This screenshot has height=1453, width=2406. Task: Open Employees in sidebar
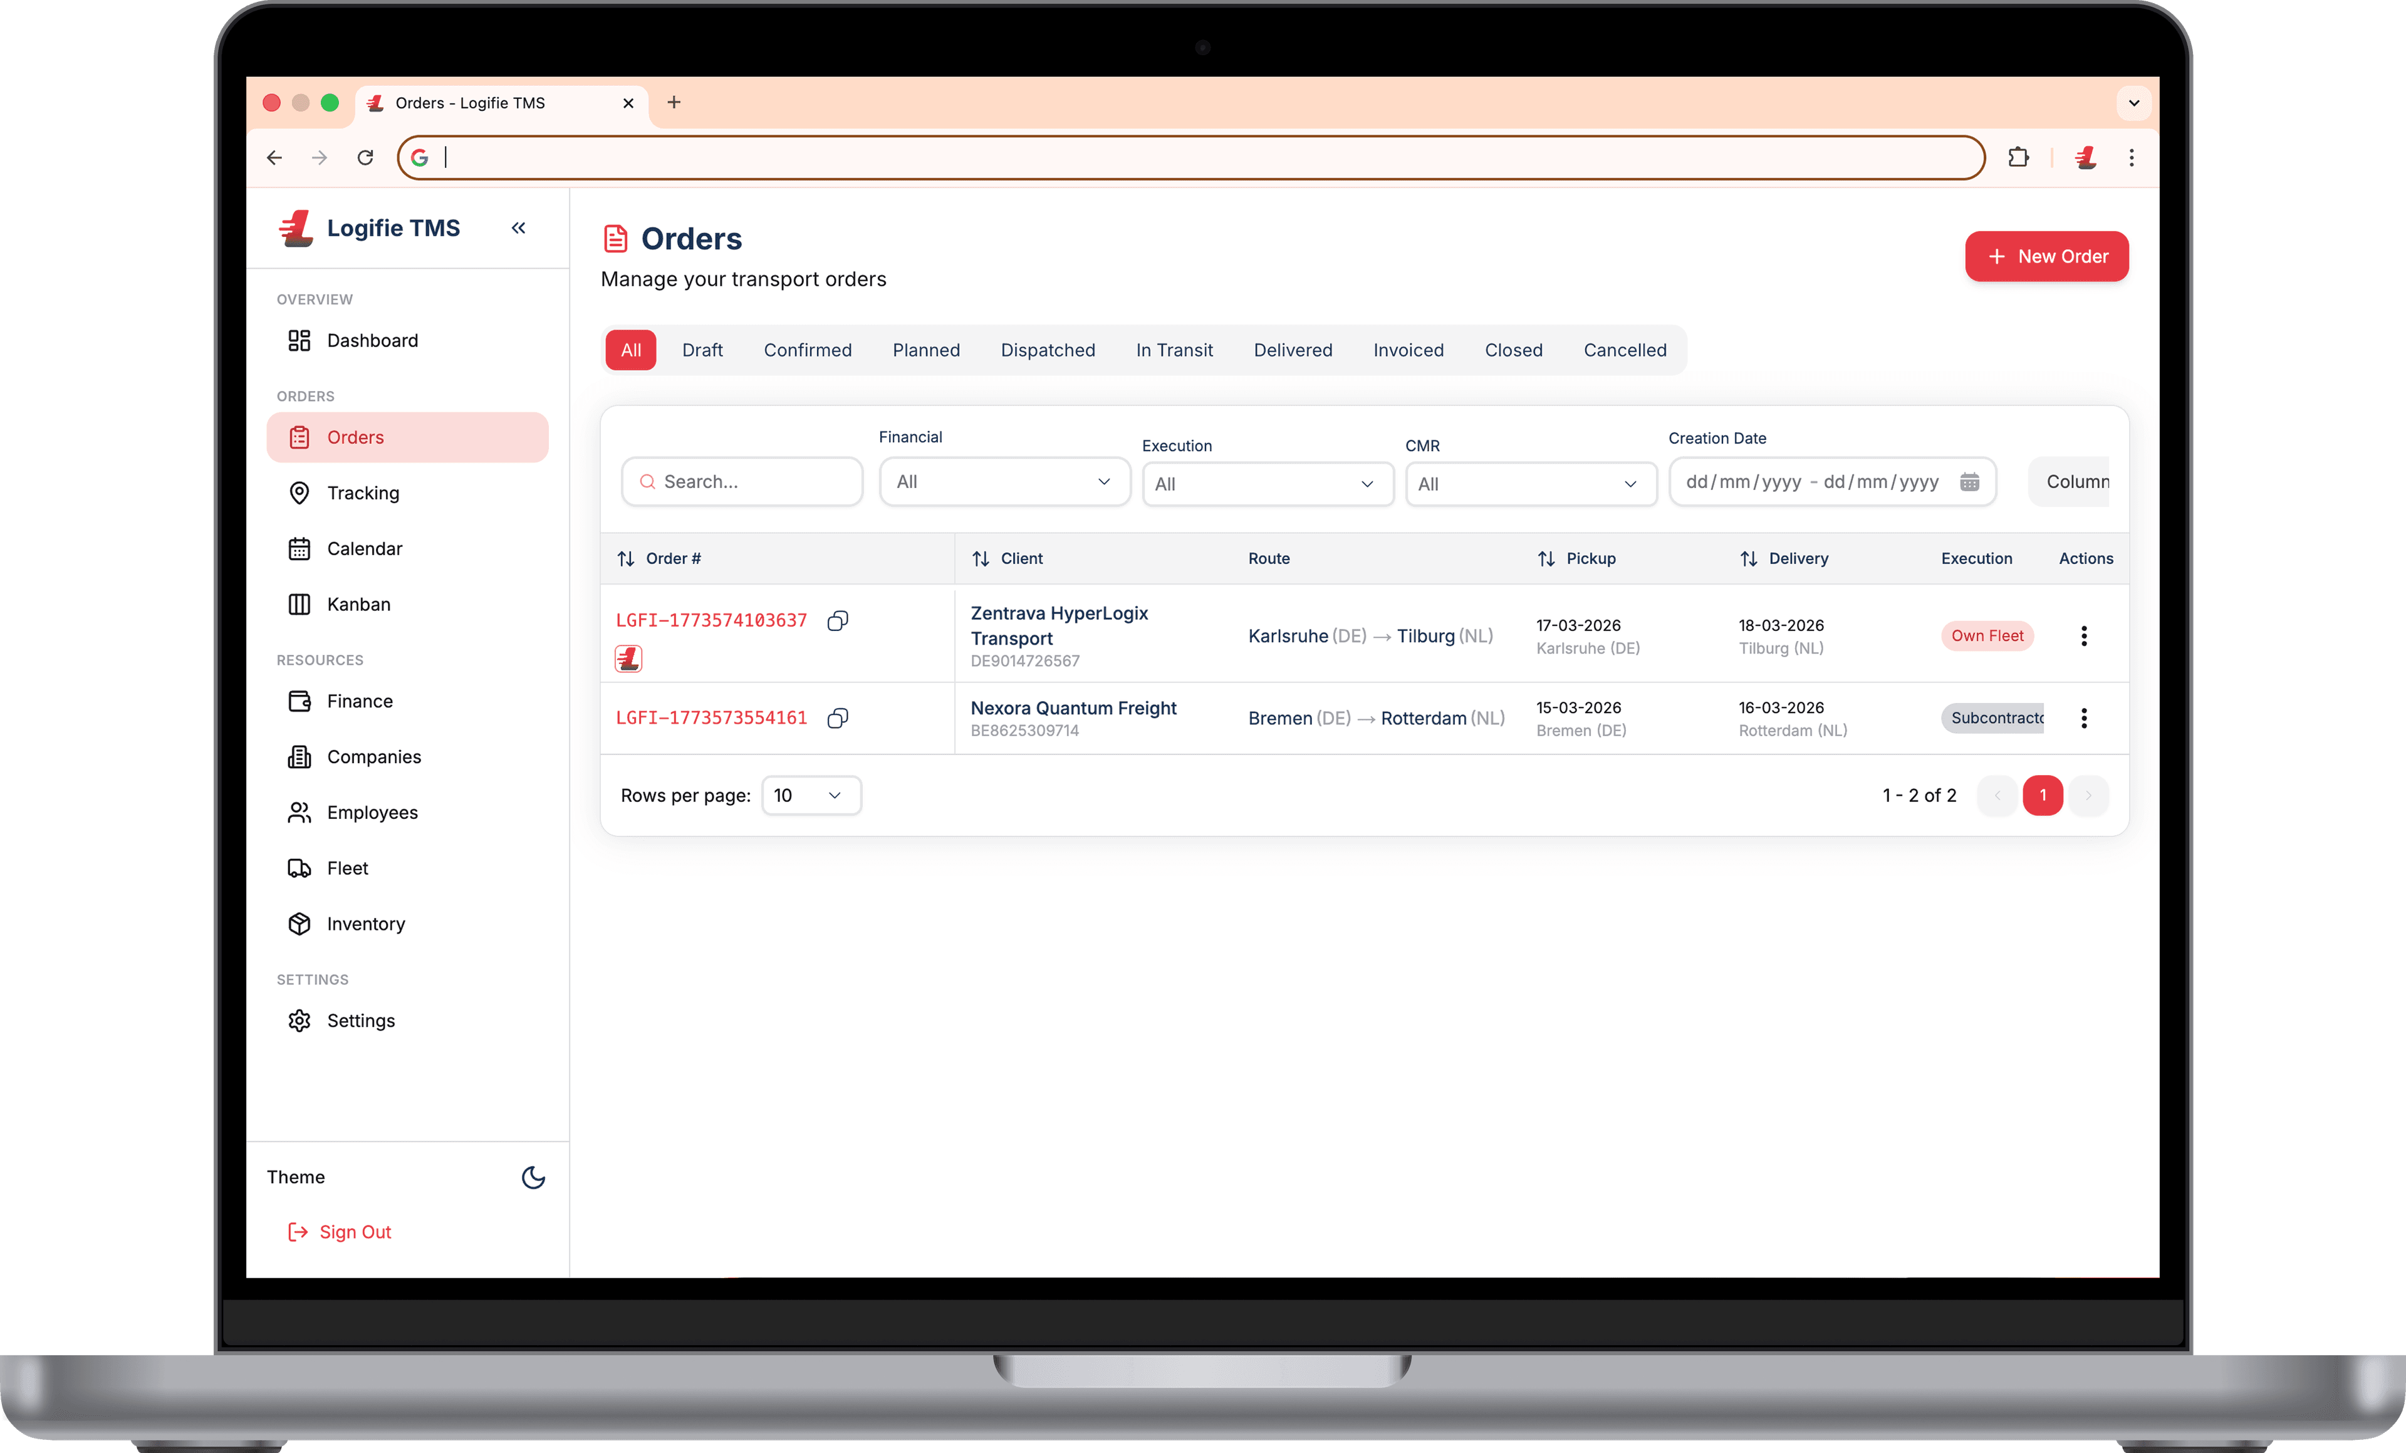407,813
